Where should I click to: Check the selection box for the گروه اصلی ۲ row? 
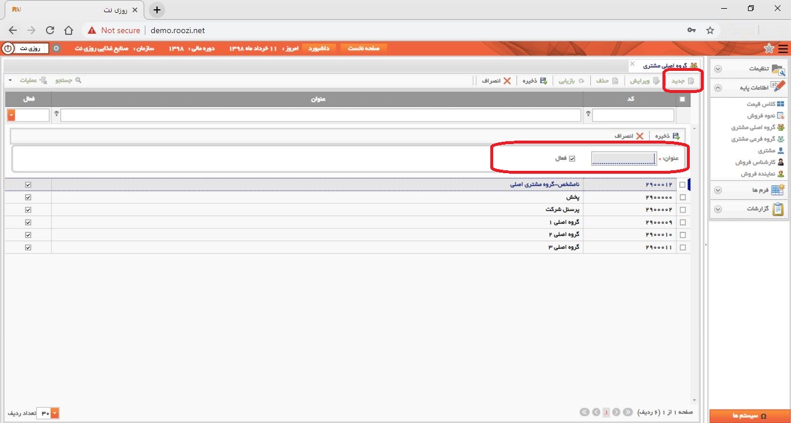(682, 235)
